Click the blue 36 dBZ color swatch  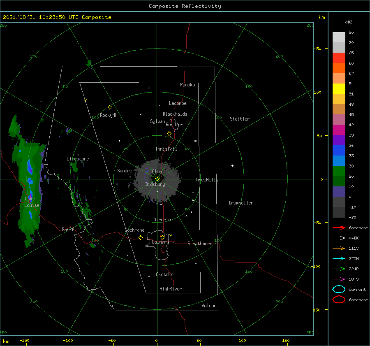tap(339, 150)
